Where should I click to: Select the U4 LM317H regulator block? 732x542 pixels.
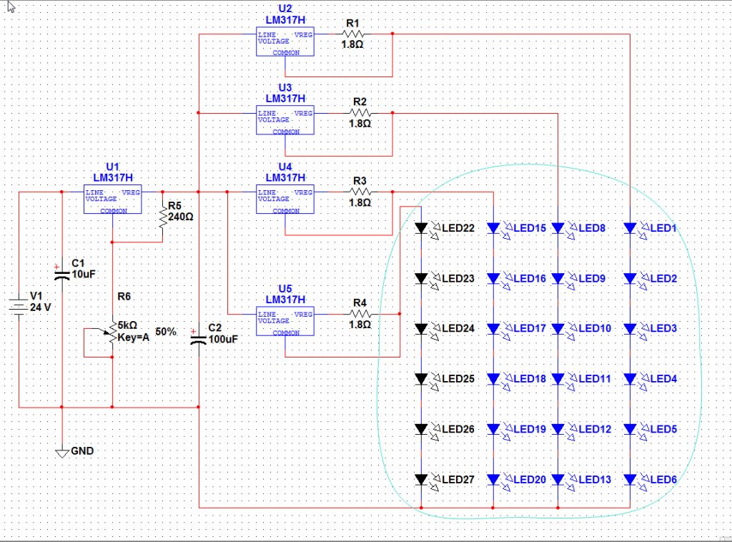pos(285,199)
